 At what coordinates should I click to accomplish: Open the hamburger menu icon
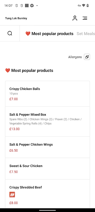[x=85, y=18]
